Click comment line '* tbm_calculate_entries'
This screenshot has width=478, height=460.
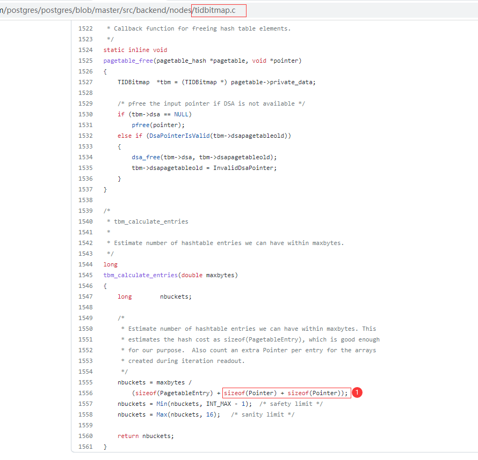[x=148, y=221]
